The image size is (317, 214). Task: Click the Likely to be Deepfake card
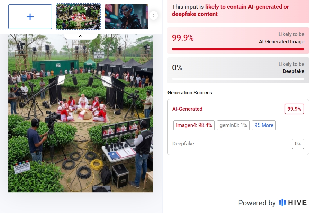click(x=238, y=70)
